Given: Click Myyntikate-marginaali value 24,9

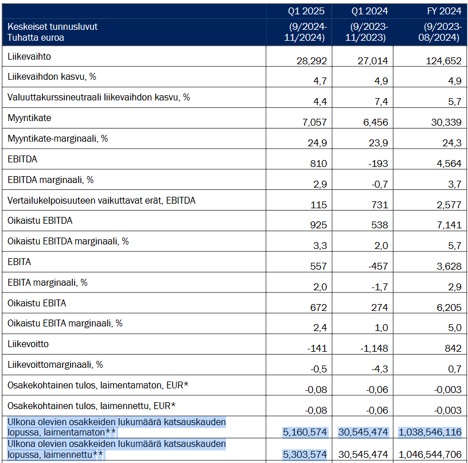Looking at the screenshot, I should coord(317,143).
